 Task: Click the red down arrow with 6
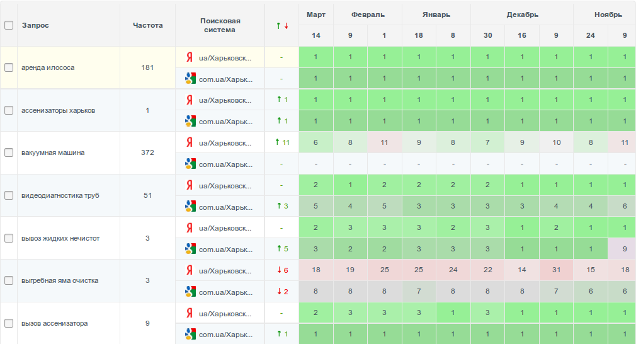click(281, 270)
